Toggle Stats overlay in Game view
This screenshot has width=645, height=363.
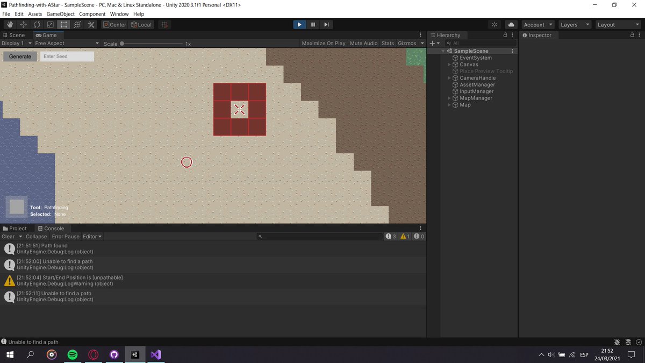click(x=388, y=43)
